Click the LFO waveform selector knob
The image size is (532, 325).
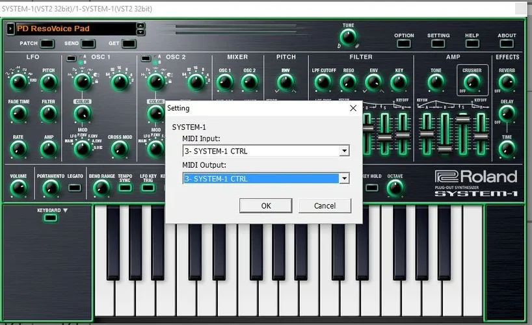[18, 82]
